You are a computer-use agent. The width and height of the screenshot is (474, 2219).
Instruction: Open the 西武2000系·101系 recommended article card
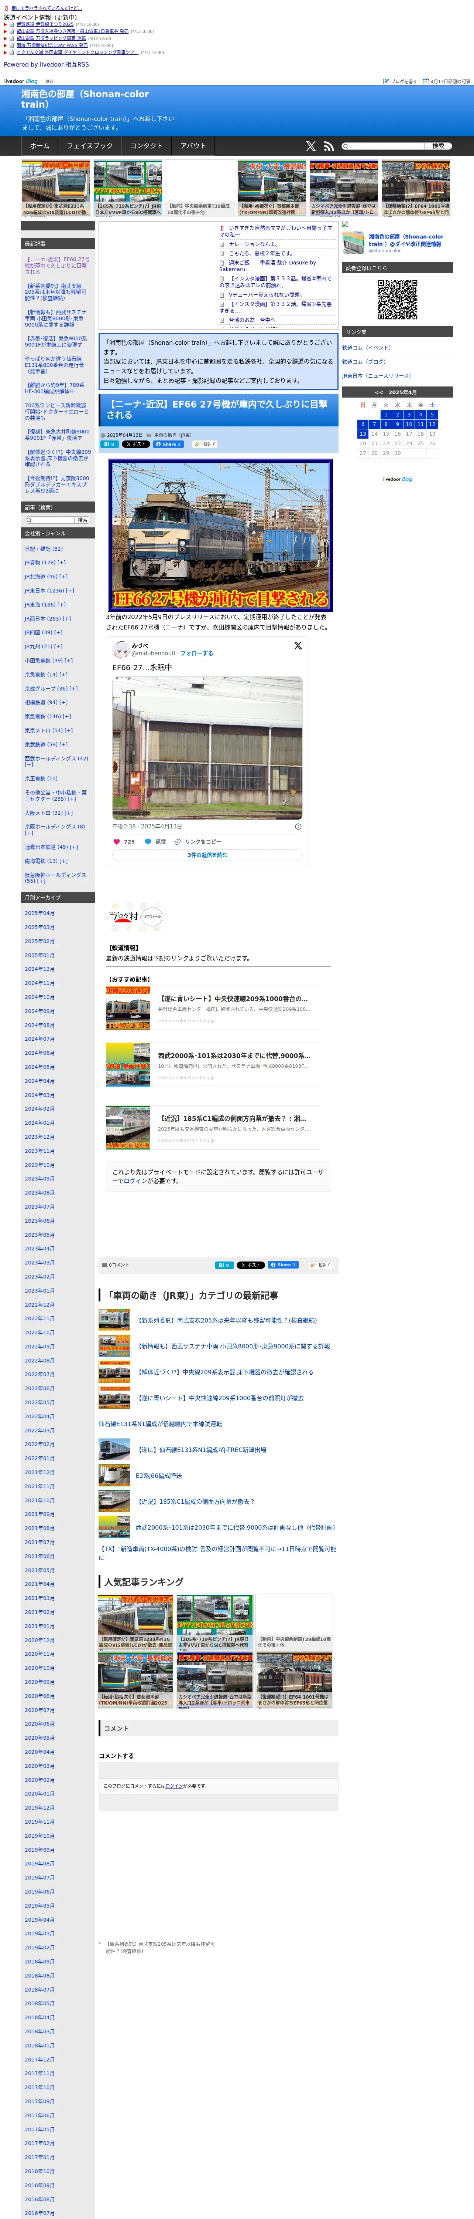(x=213, y=1064)
